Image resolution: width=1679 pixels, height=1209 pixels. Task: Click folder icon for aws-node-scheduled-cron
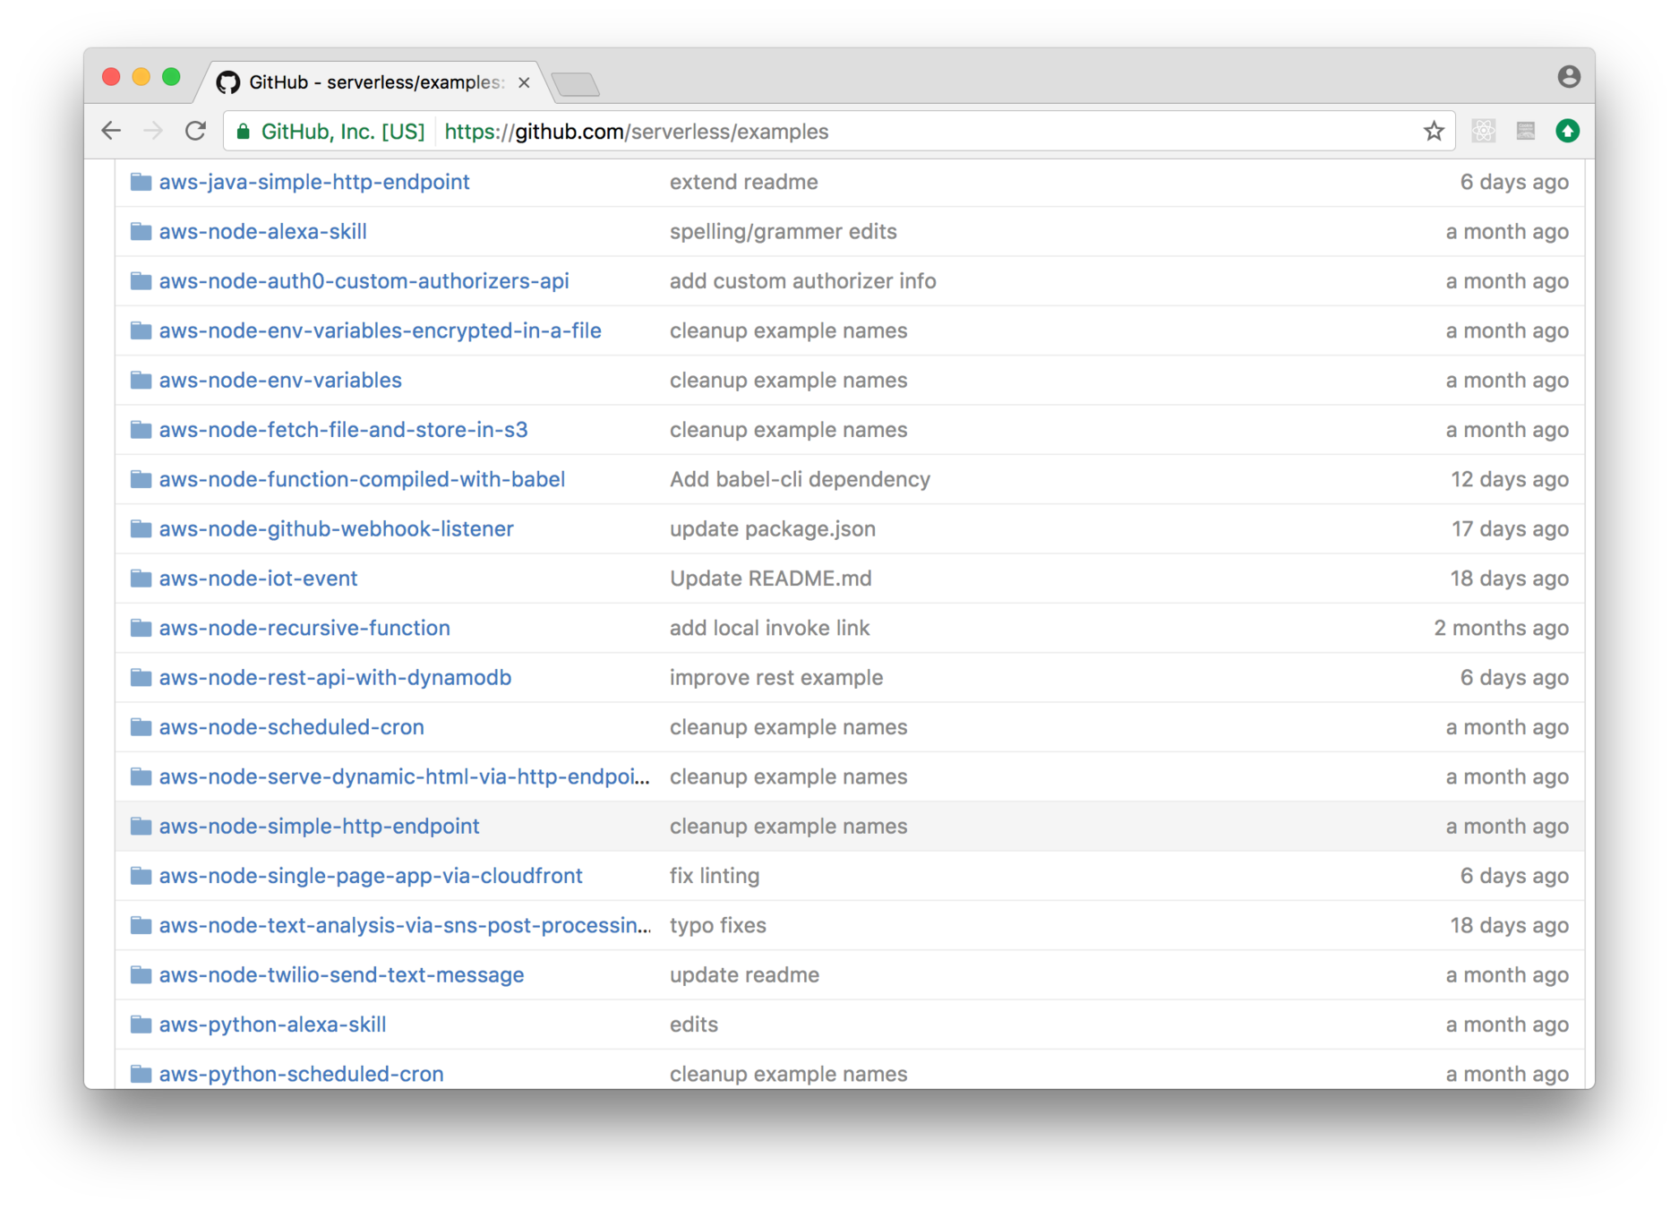click(x=141, y=727)
